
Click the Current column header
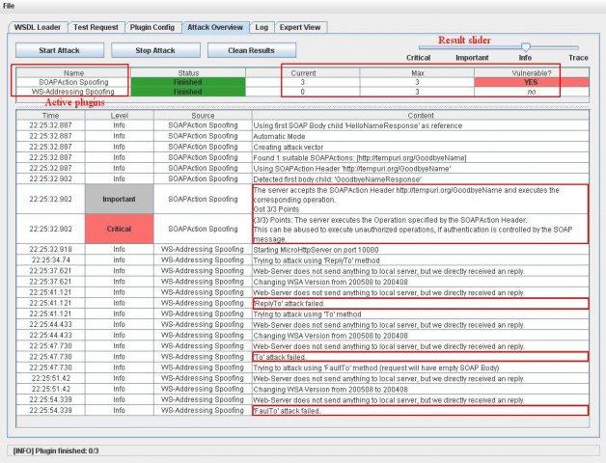[303, 72]
